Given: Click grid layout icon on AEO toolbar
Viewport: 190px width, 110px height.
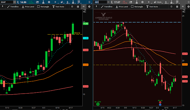Looking at the screenshot, I should tap(177, 7).
